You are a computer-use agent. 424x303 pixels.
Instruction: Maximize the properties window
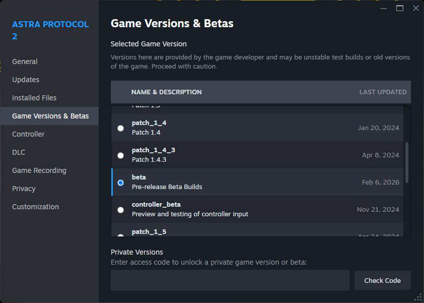[400, 9]
